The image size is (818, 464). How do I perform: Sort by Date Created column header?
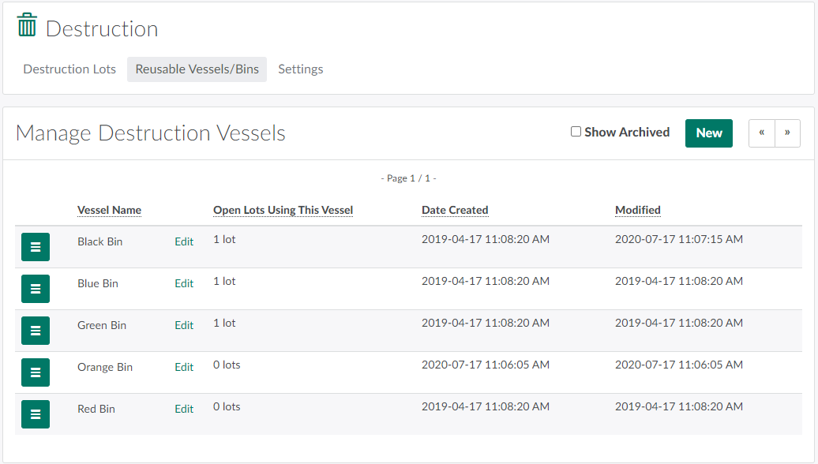[x=455, y=211]
